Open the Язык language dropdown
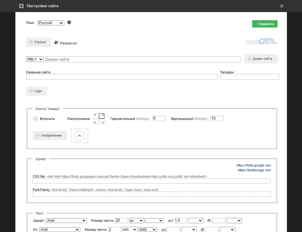This screenshot has height=232, width=302. (51, 23)
